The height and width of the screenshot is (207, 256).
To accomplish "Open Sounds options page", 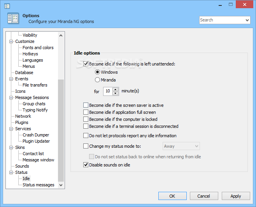I will 22,166.
